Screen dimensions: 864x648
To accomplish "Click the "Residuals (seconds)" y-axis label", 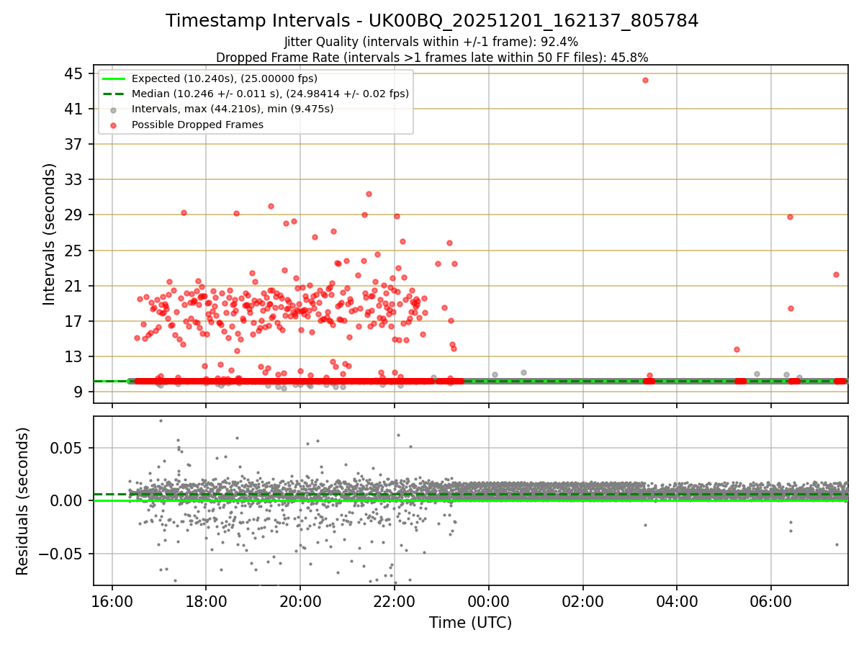I will [x=22, y=501].
